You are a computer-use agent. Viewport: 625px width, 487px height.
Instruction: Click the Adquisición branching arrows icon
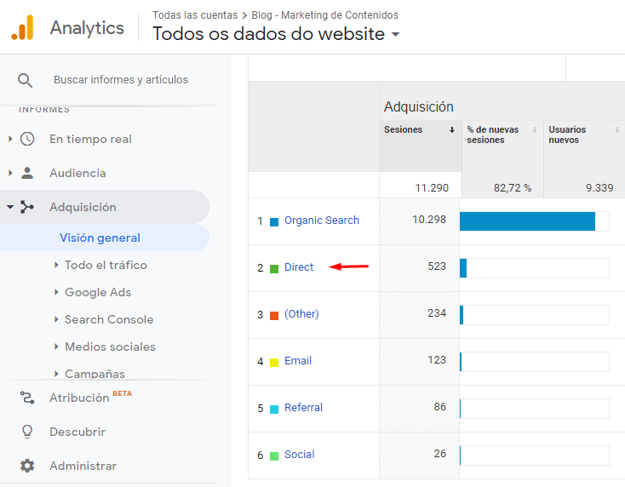pyautogui.click(x=27, y=207)
